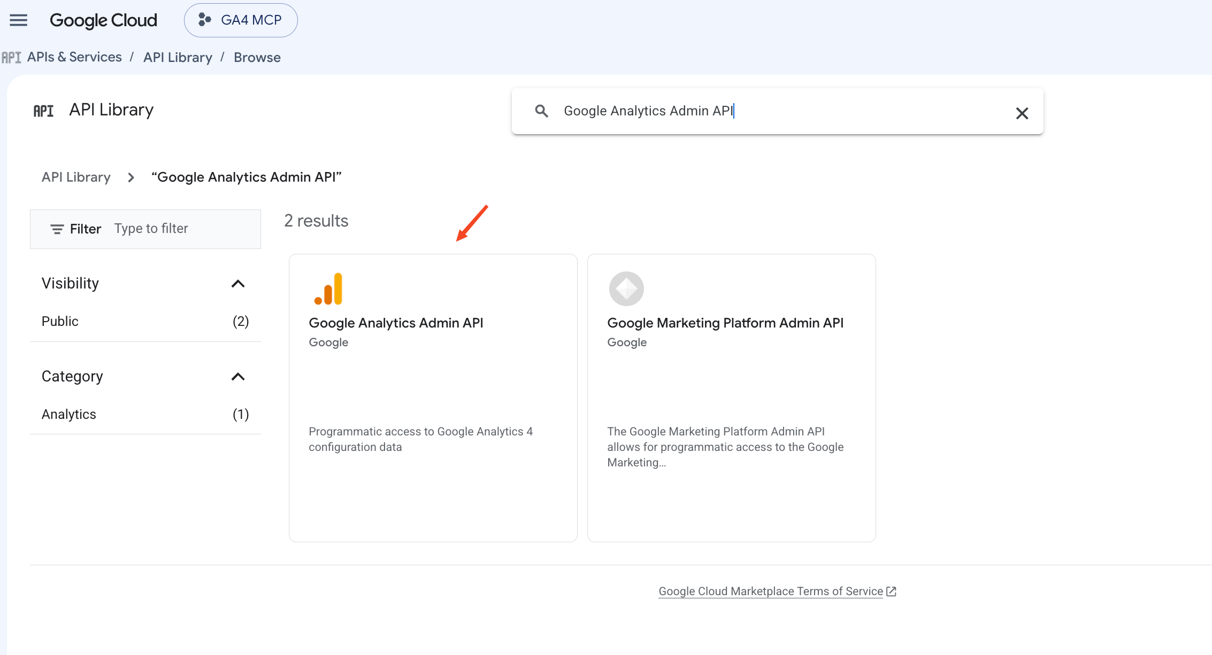Screen dimensions: 1212x655
Task: Click the 2 results count text
Action: point(316,221)
